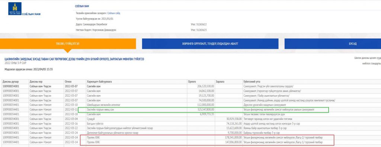Click the date cell 2022-03-22

(71, 128)
